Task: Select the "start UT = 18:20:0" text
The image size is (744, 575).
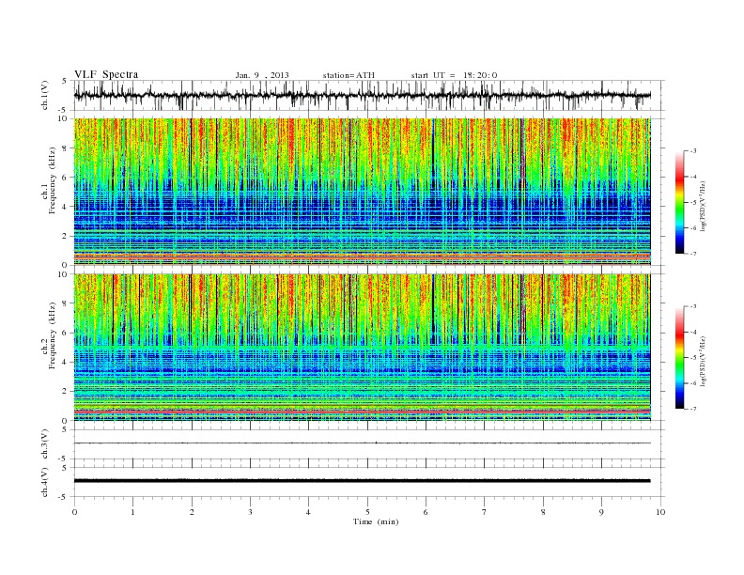Action: [x=454, y=75]
